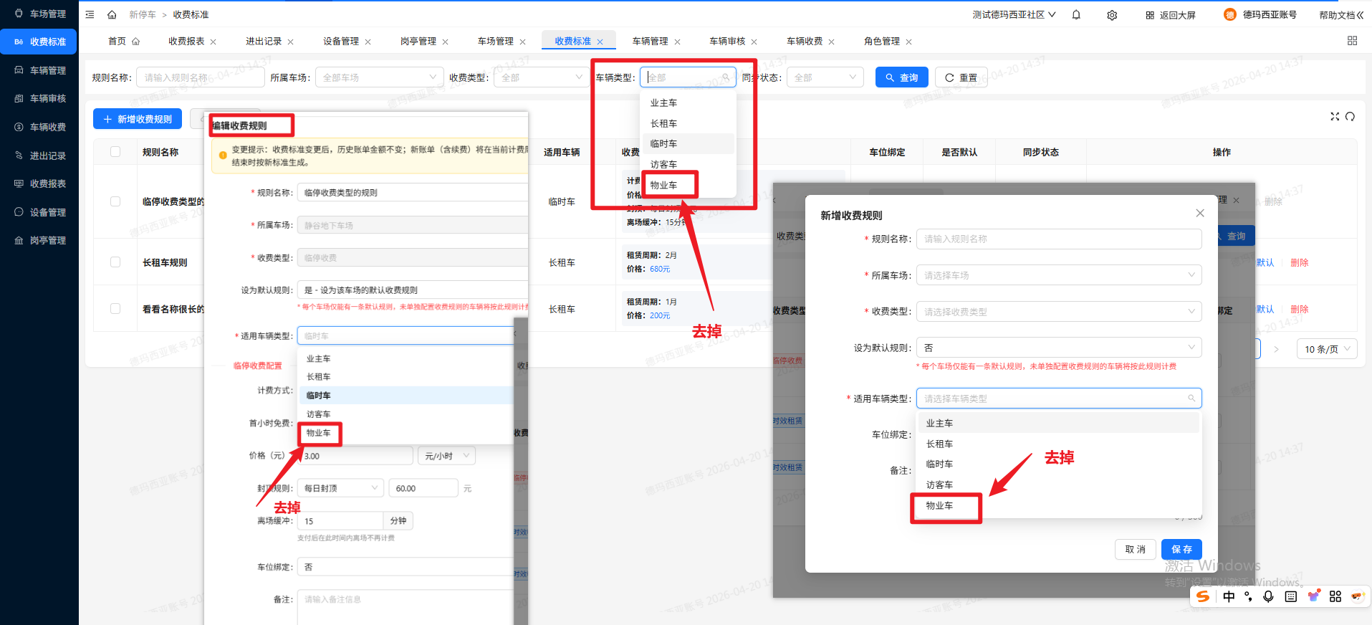
Task: Open 进出记录 in the left sidebar
Action: click(47, 156)
